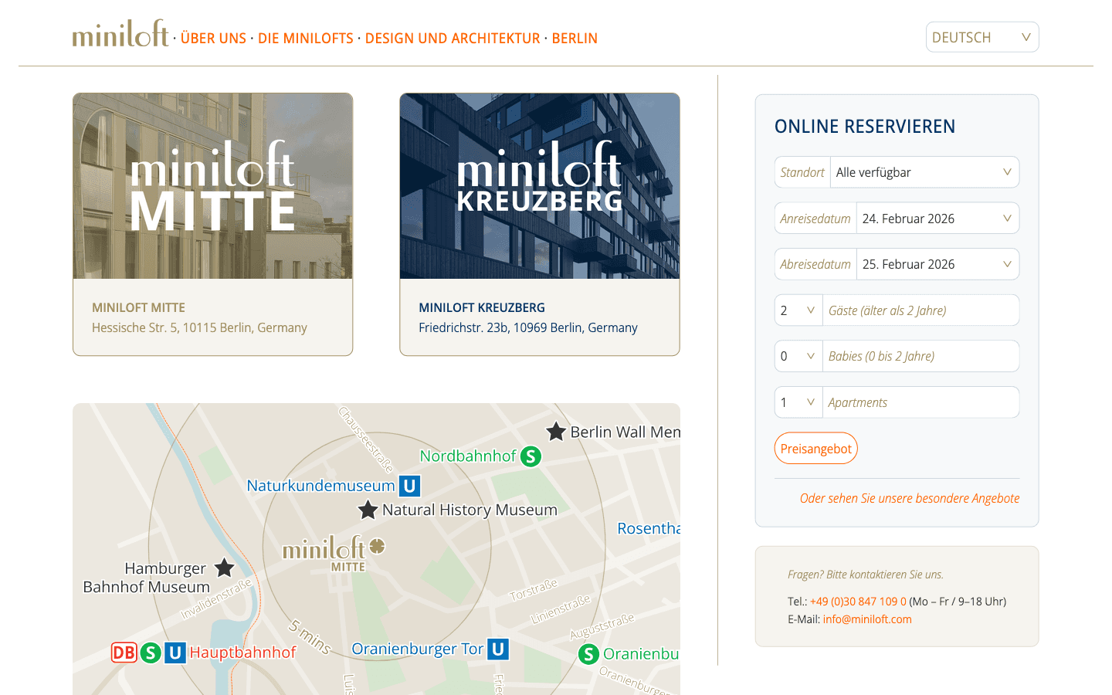The image size is (1112, 695).
Task: Click the Natural History Museum star marker
Action: [x=366, y=510]
